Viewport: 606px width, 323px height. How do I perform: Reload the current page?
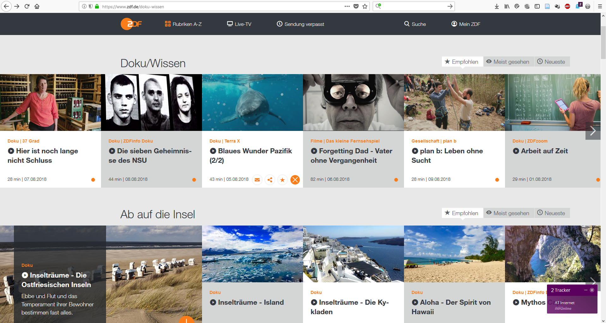point(27,6)
